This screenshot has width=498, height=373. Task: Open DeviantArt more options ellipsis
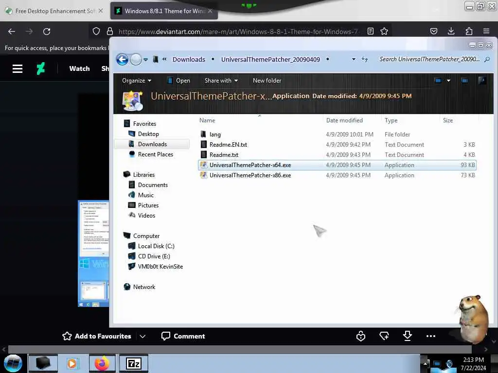point(431,336)
